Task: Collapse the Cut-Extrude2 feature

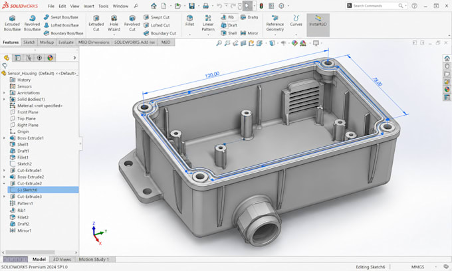Action: 4,183
